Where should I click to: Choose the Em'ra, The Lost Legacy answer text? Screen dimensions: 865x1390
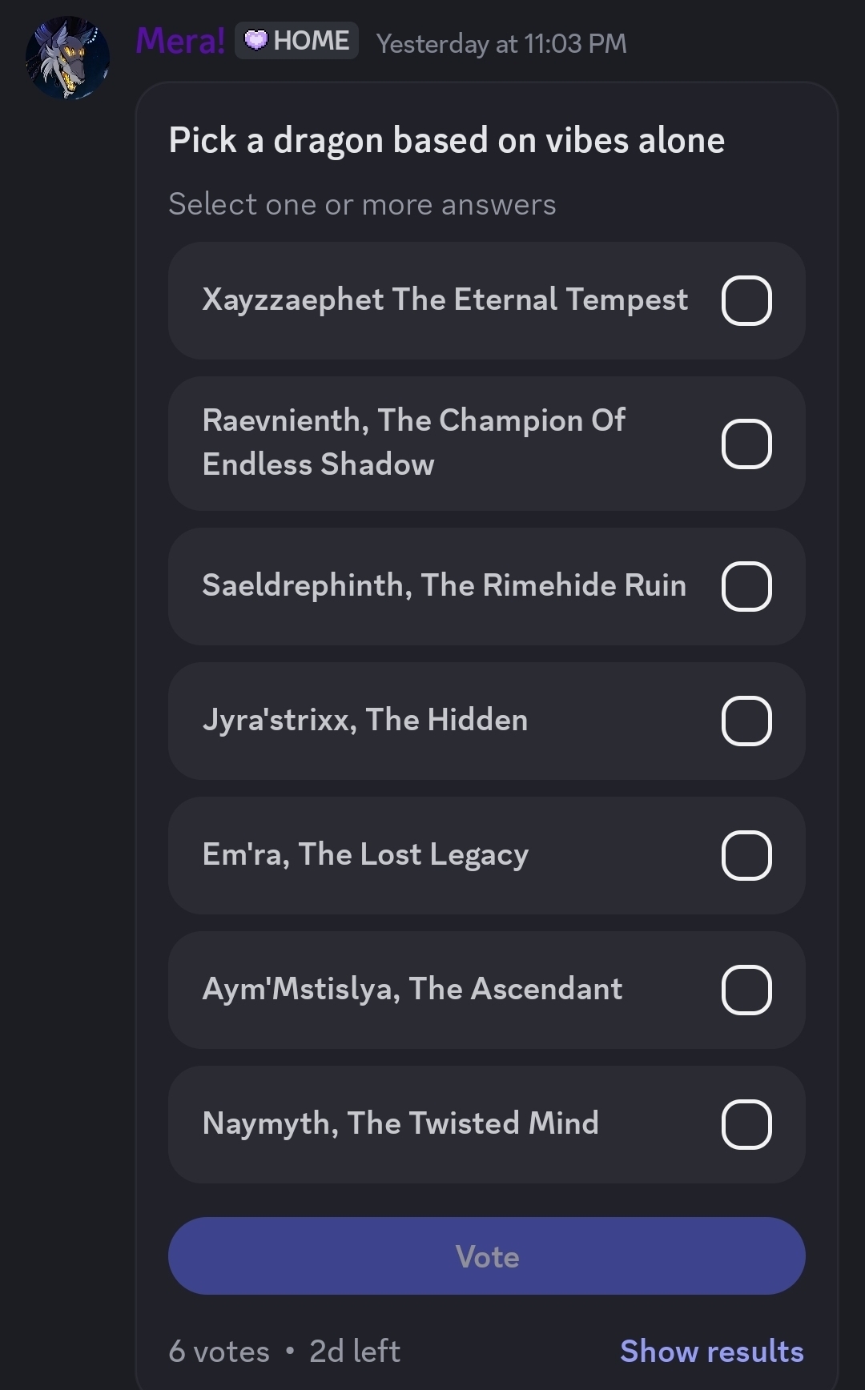(x=365, y=854)
